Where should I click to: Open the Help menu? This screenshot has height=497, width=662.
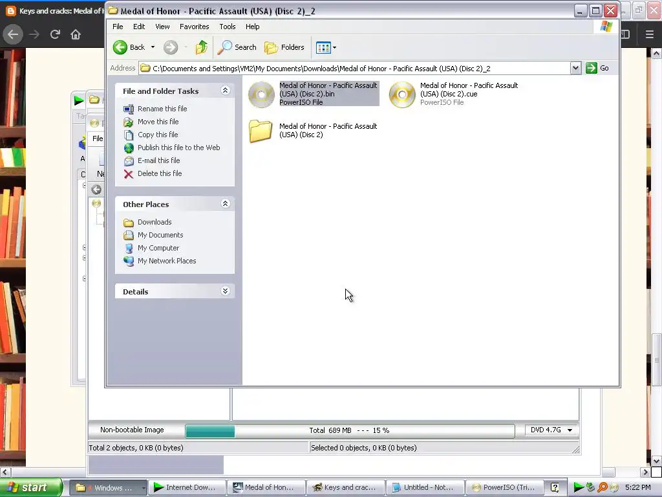[253, 27]
